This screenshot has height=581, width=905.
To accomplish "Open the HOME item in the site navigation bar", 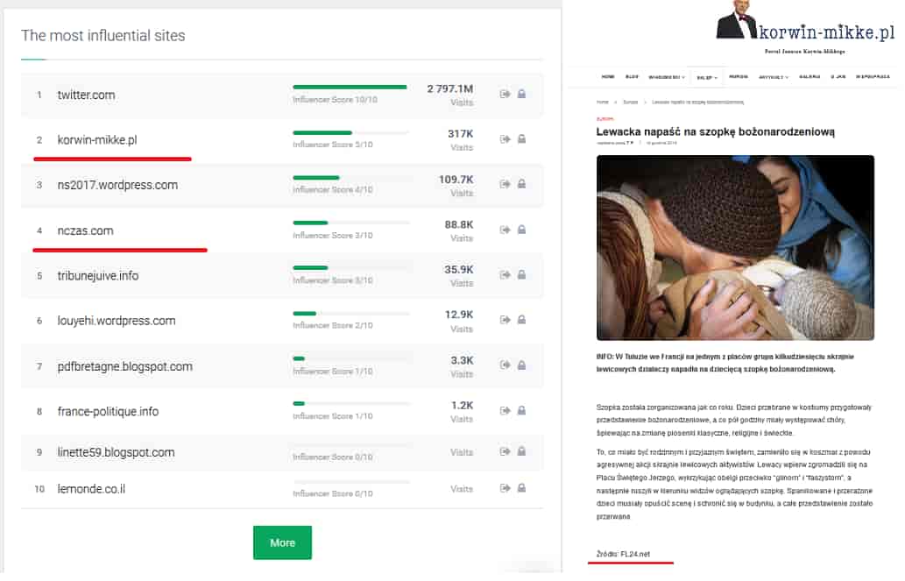I will click(608, 76).
